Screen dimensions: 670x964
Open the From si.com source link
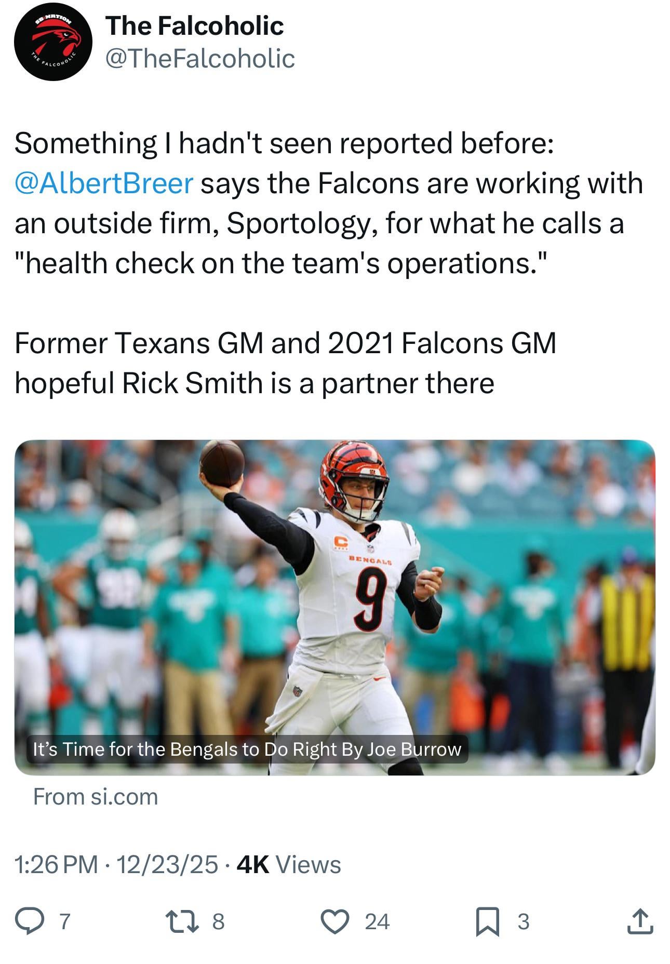pos(96,797)
